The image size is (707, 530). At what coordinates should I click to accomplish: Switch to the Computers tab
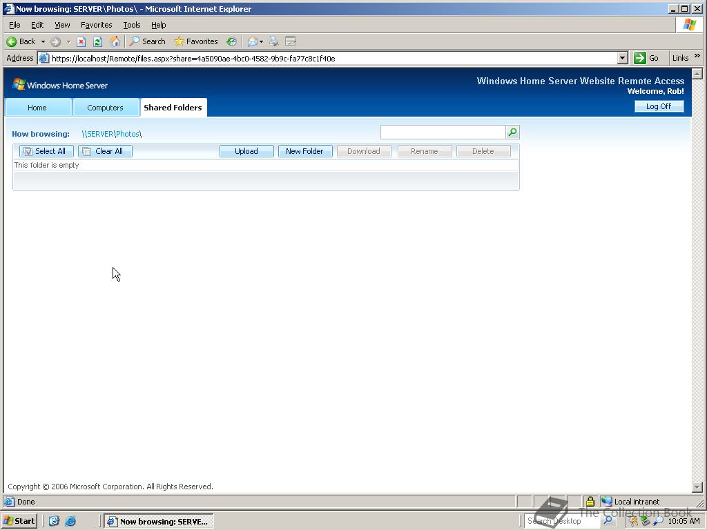[105, 108]
